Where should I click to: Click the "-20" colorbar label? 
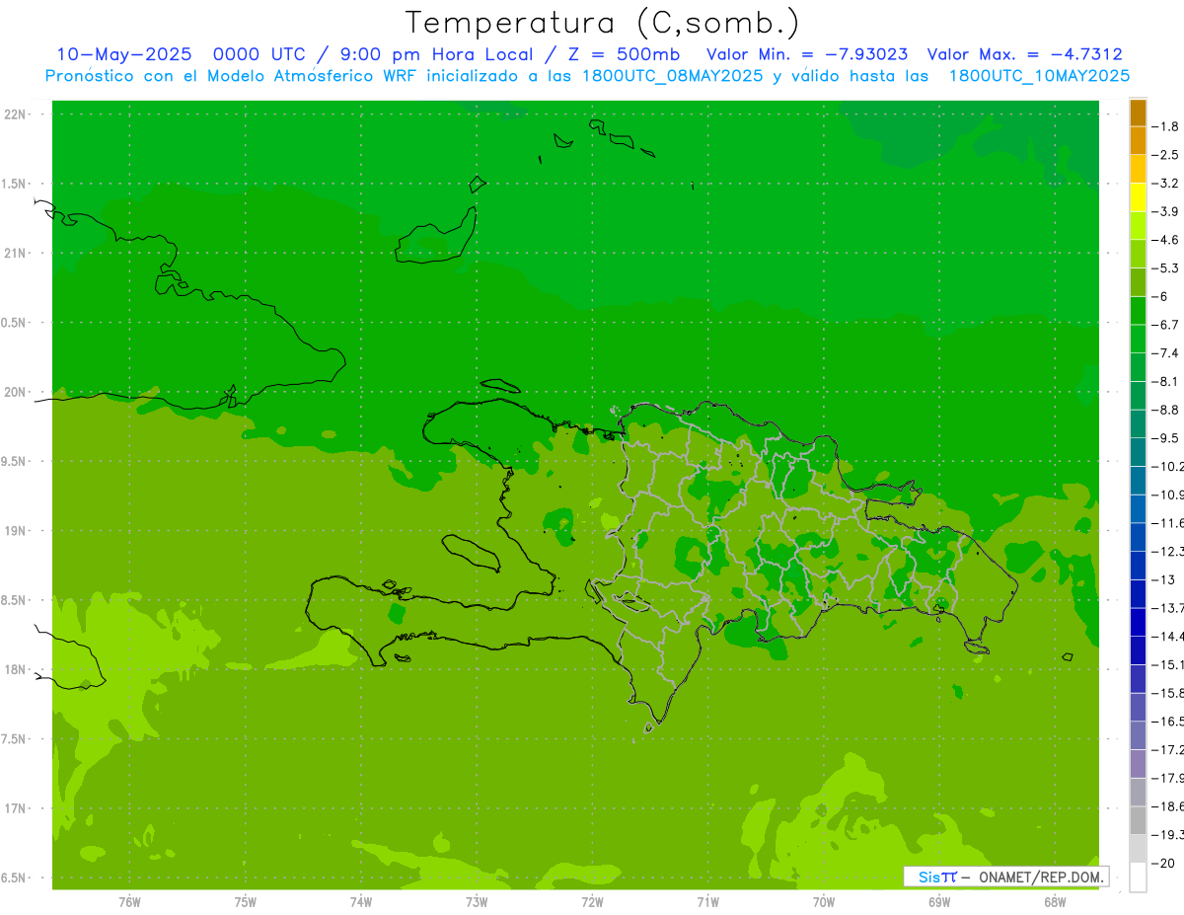1163,863
